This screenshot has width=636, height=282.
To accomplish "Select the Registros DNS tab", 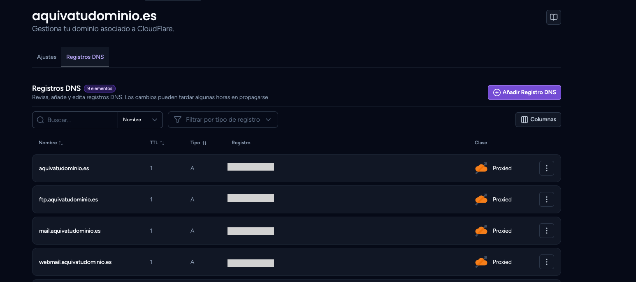I will (x=85, y=57).
